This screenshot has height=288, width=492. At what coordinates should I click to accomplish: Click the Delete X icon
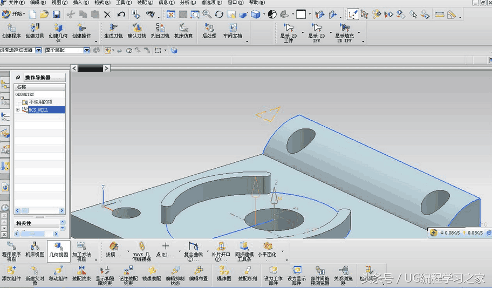(107, 15)
